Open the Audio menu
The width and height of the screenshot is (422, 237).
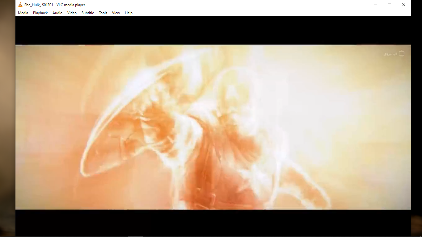coord(57,13)
